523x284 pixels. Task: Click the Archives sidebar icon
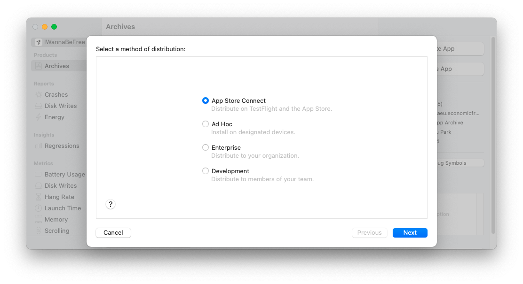[x=39, y=66]
